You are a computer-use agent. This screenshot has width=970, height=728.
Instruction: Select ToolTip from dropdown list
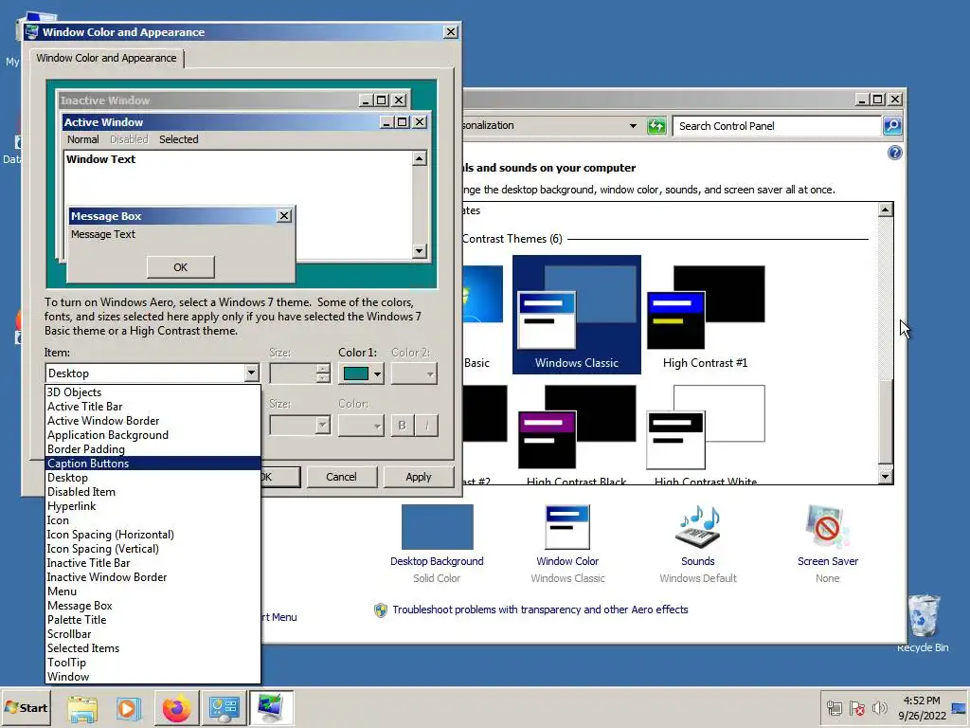tap(153, 663)
